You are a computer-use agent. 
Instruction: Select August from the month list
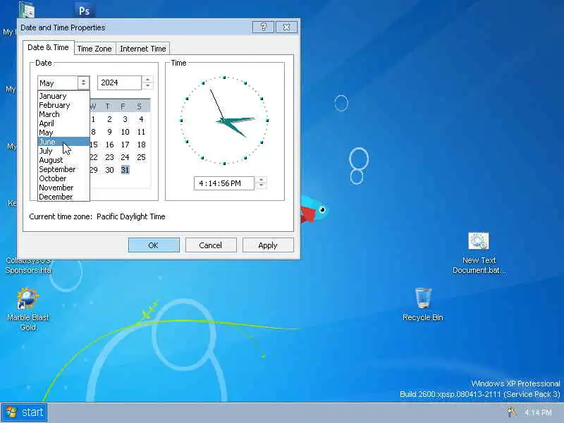[63, 160]
